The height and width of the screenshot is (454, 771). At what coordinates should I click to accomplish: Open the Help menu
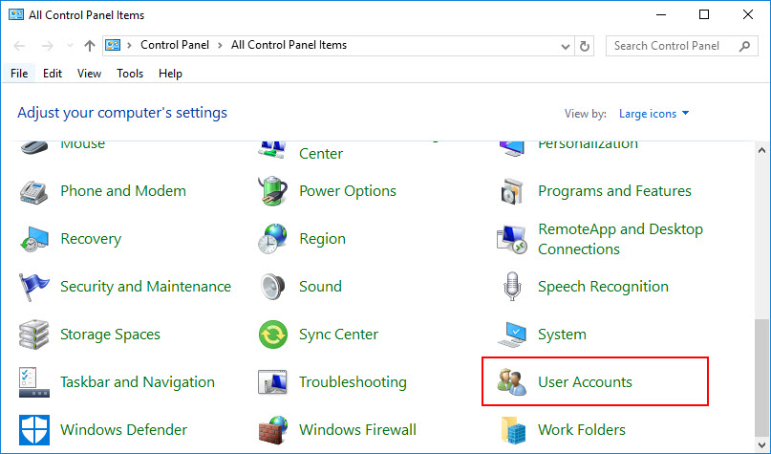tap(170, 74)
